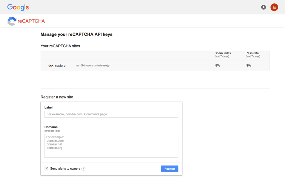The width and height of the screenshot is (285, 186).
Task: Select the ae109dnoao.smartrelease.jp domain text
Action: click(x=93, y=65)
